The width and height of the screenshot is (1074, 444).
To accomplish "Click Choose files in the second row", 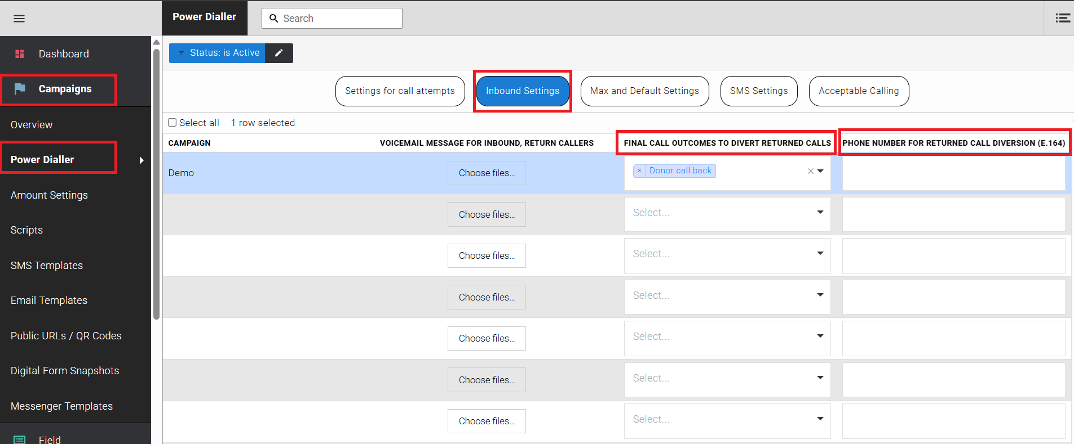I will pyautogui.click(x=487, y=215).
